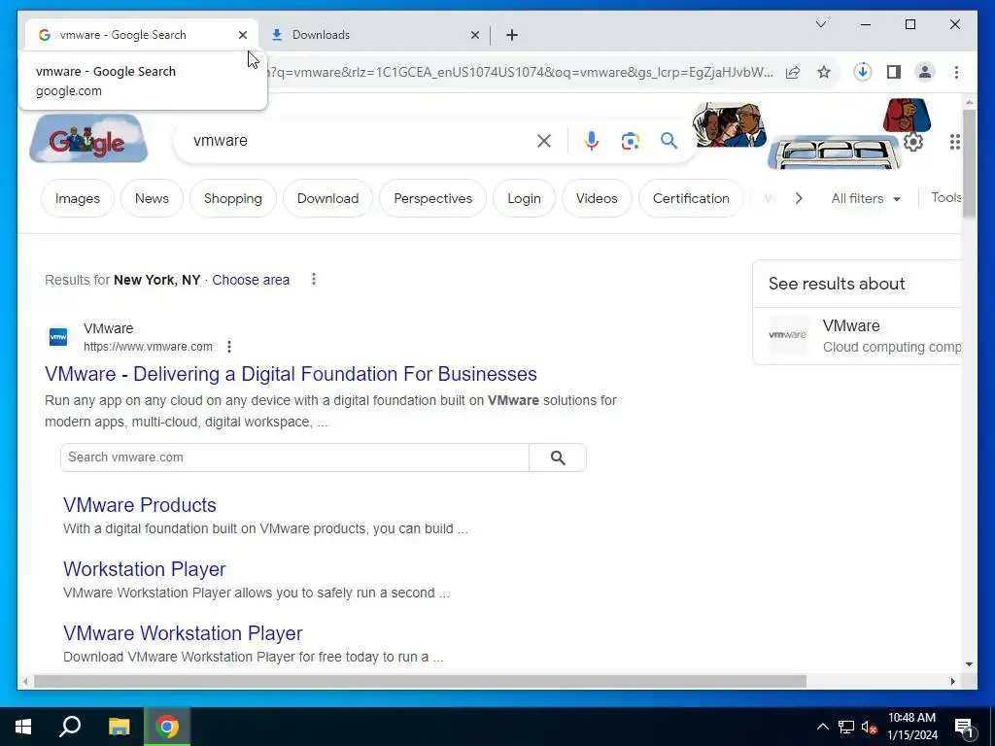Filter results by Images
The image size is (995, 746).
(78, 198)
